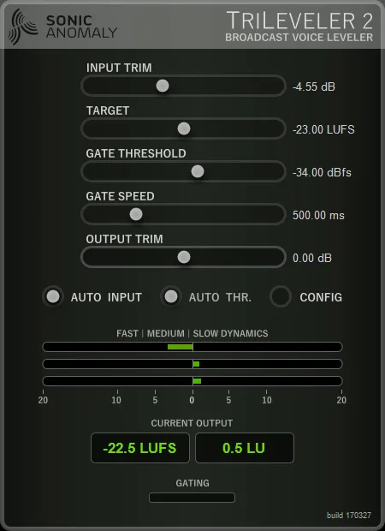
Task: Click the slow dynamics meter bar
Action: coord(192,381)
